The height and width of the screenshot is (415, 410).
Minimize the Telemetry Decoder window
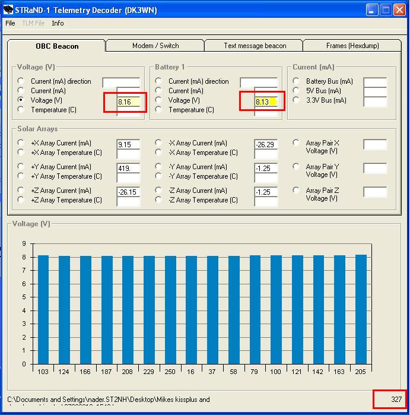click(372, 10)
